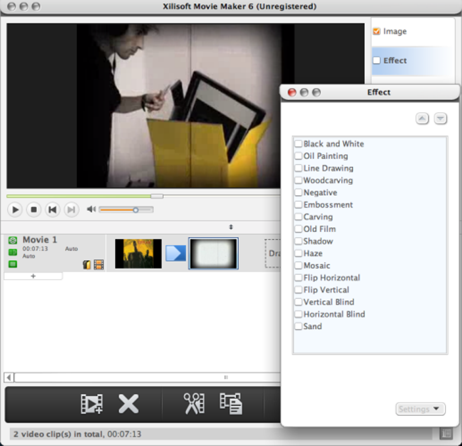Enable the Black and White effect
Screen dimensions: 462x446
coord(298,144)
